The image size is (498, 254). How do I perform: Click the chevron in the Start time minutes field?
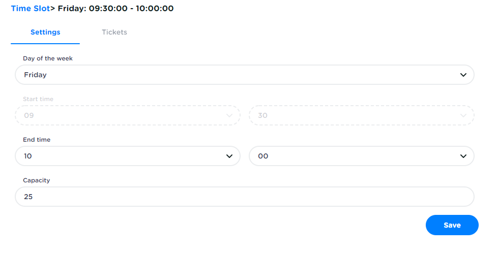click(463, 115)
